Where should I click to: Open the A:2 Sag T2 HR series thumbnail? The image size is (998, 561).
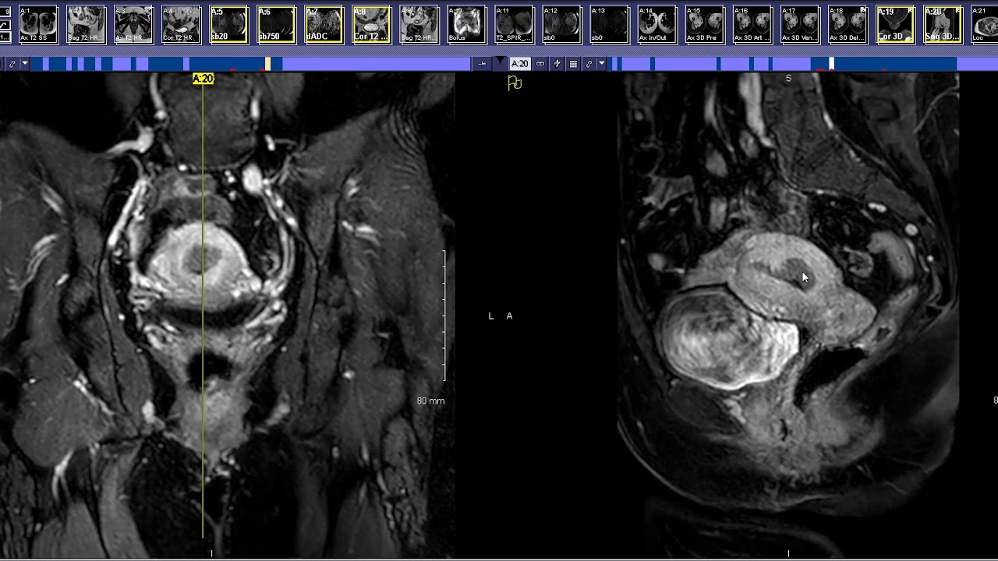point(86,24)
